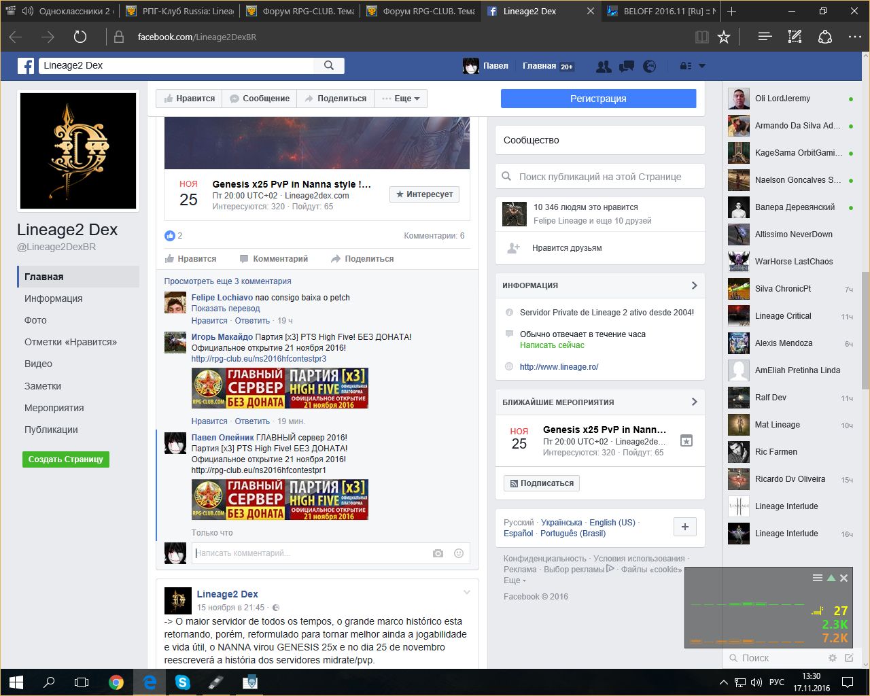Click the Написать комментарий input field
Screen dimensions: 870x696
[309, 553]
